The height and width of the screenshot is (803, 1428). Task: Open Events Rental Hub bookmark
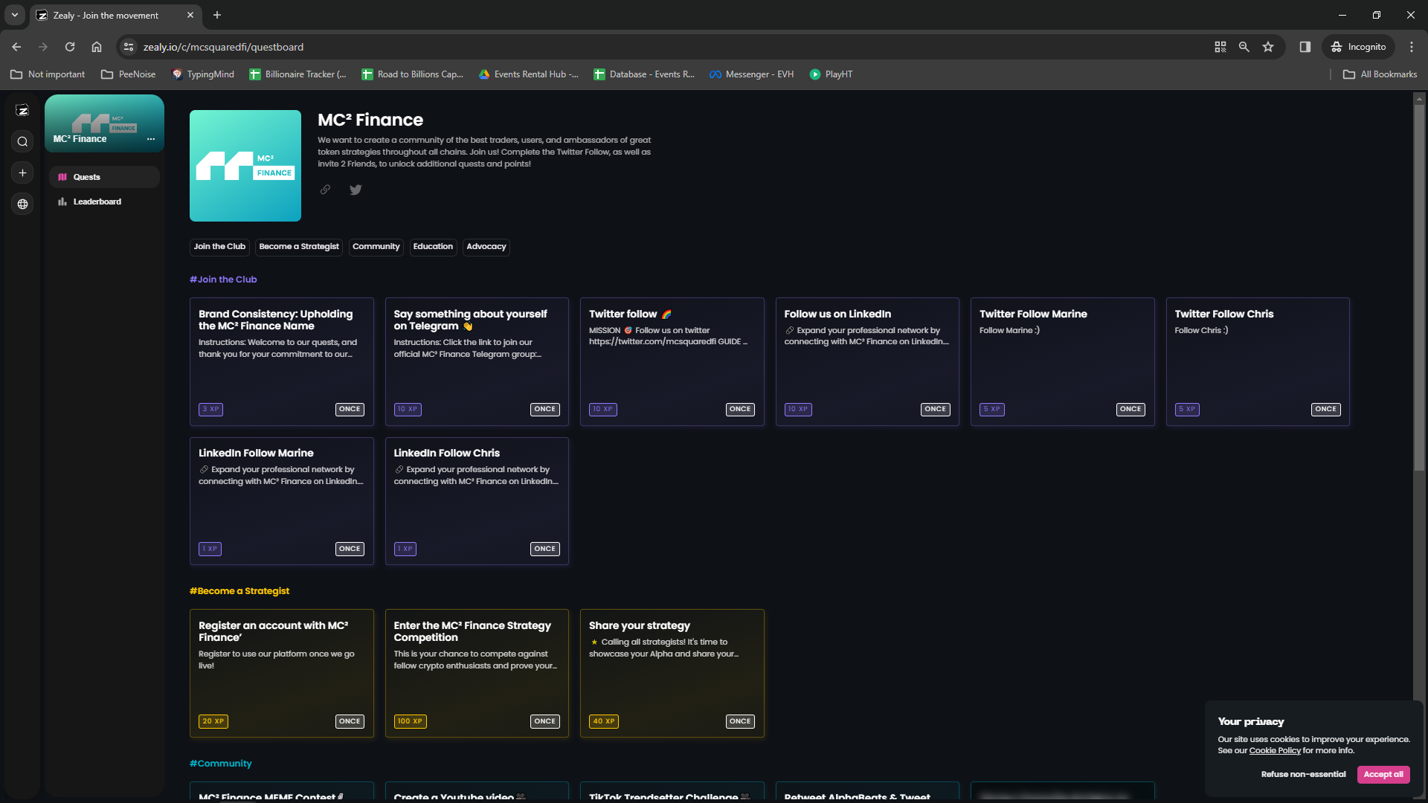click(528, 74)
